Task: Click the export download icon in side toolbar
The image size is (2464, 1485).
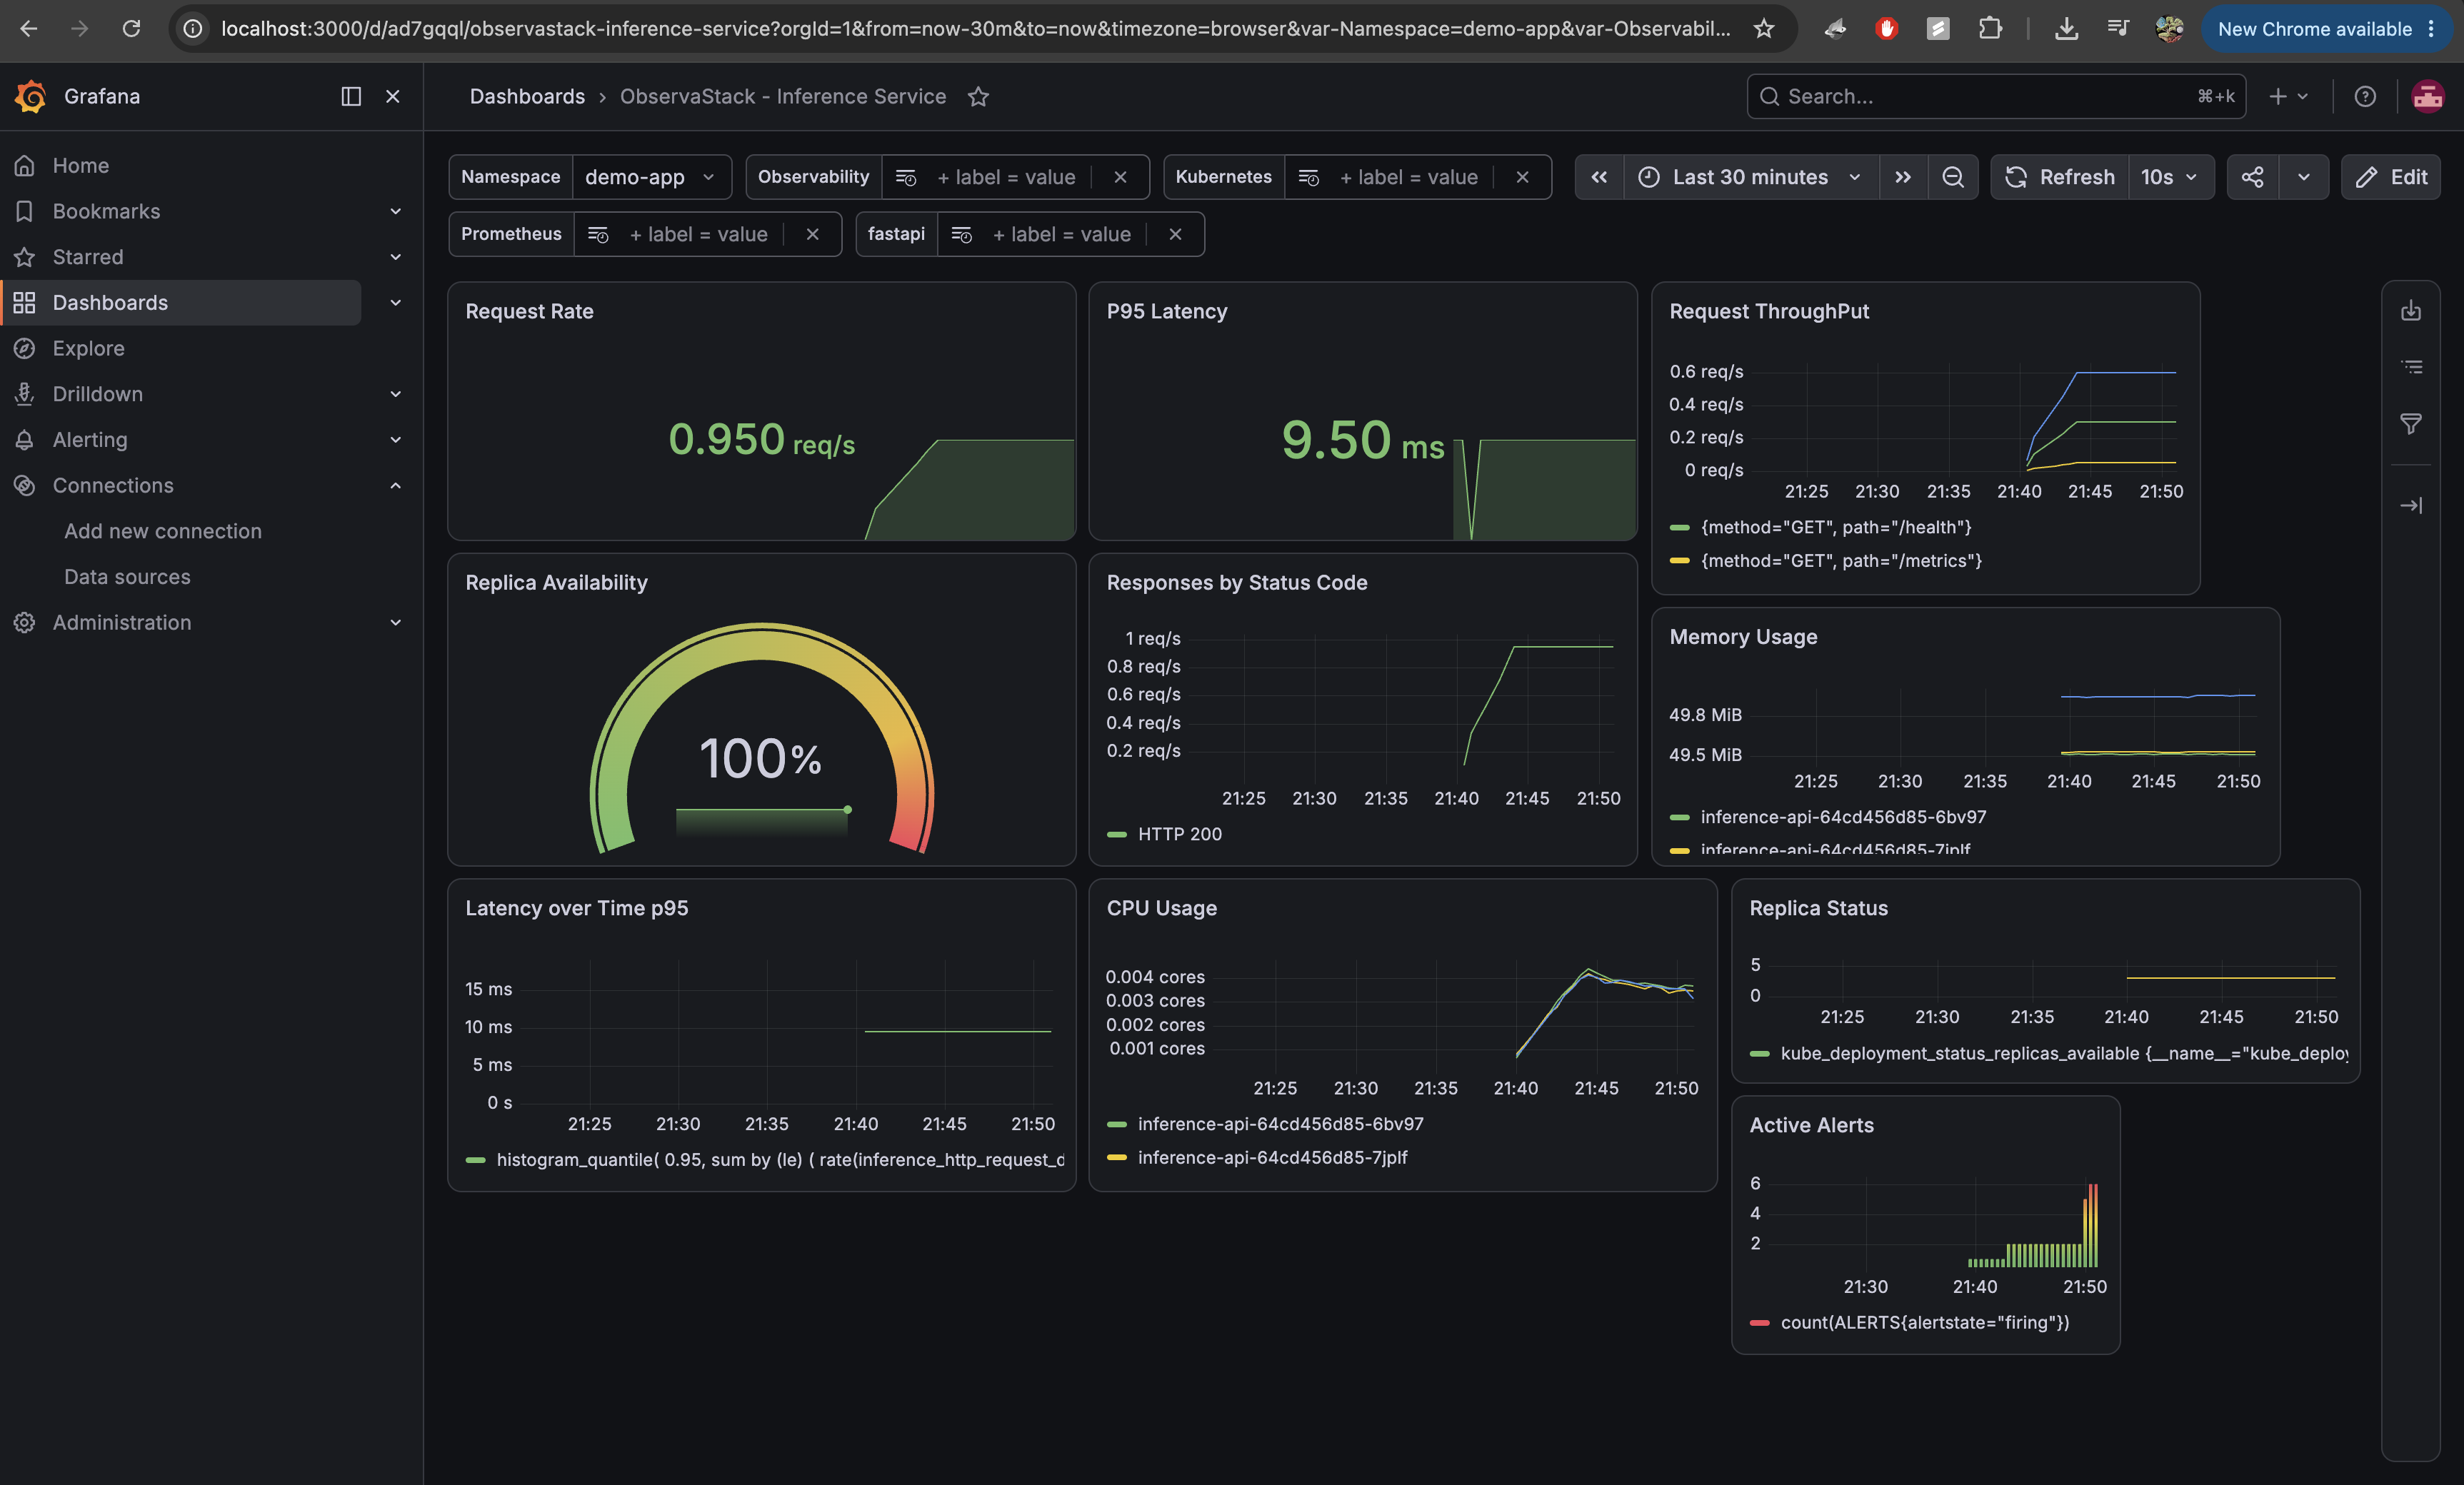Action: (x=2411, y=311)
